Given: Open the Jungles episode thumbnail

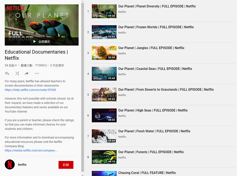Looking at the screenshot, I should pyautogui.click(x=104, y=53).
